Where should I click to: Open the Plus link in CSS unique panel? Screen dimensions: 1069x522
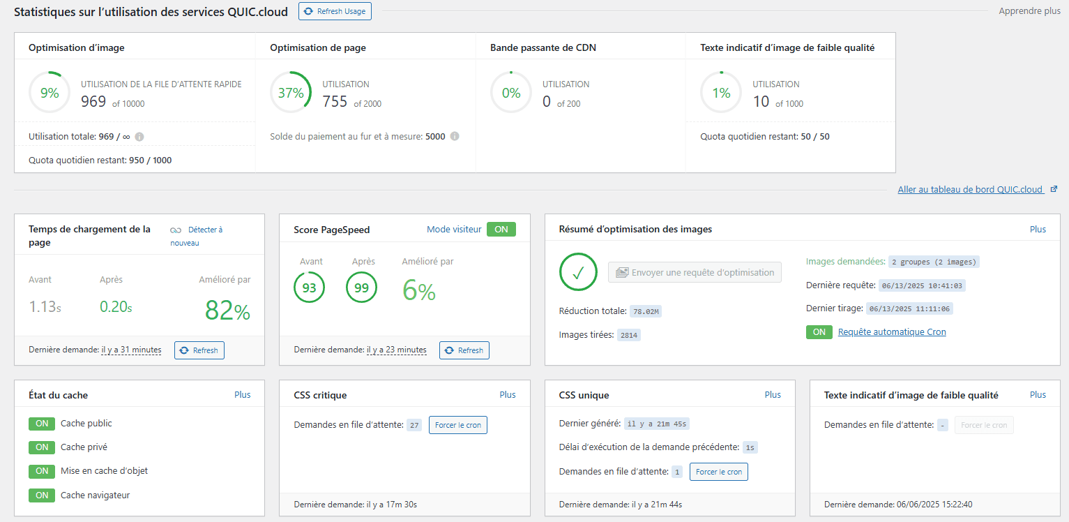773,395
